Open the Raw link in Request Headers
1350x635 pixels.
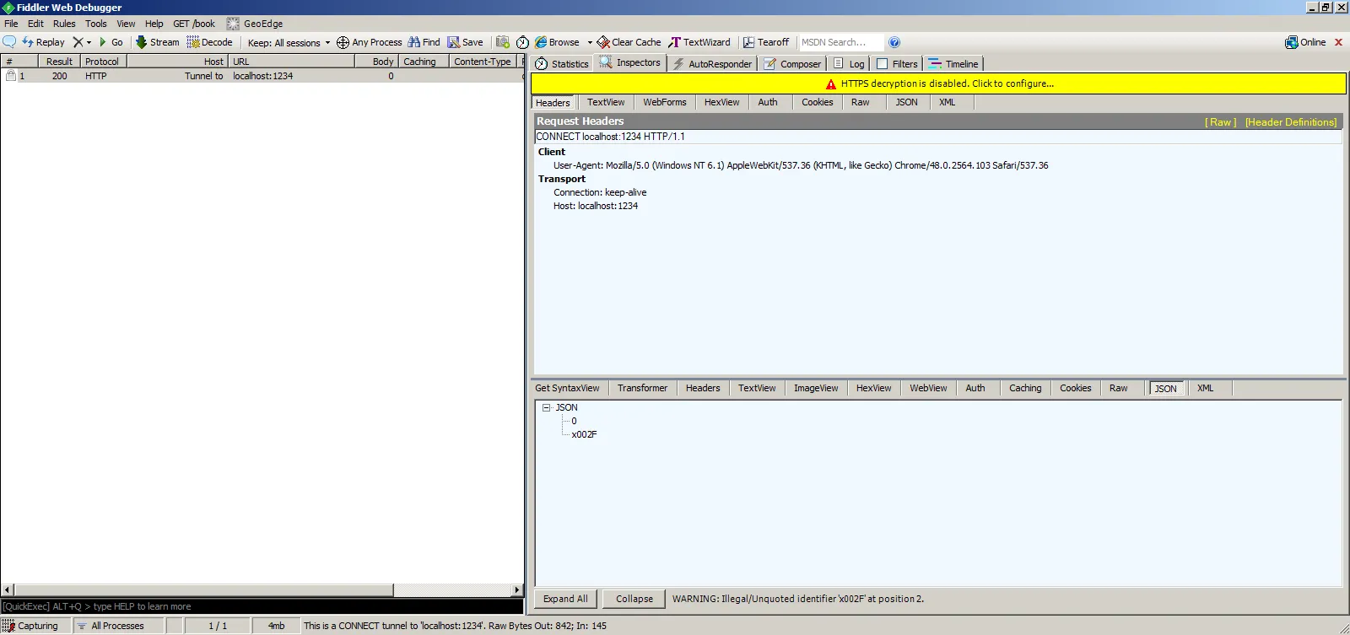coord(1221,122)
